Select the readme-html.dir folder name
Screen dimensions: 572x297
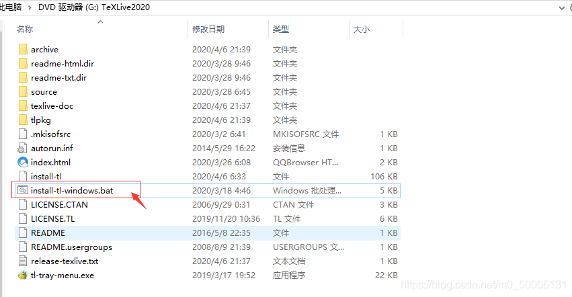(63, 63)
